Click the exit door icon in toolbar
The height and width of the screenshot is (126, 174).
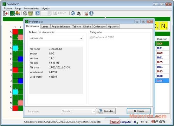tap(5, 13)
